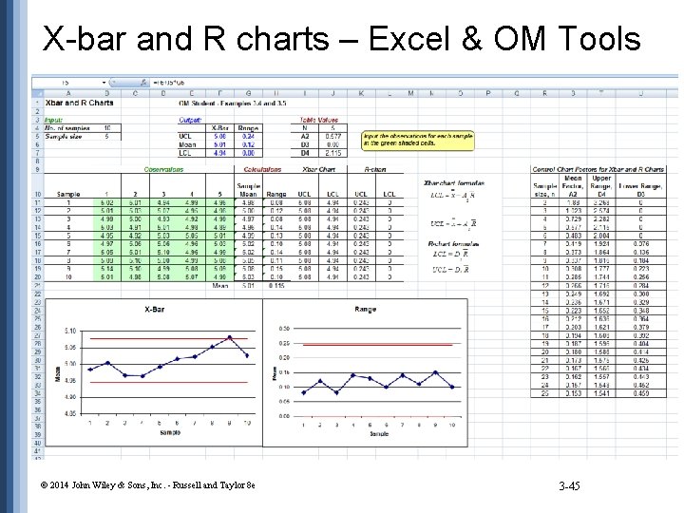Click the yellow input instructions note box

coord(417,141)
